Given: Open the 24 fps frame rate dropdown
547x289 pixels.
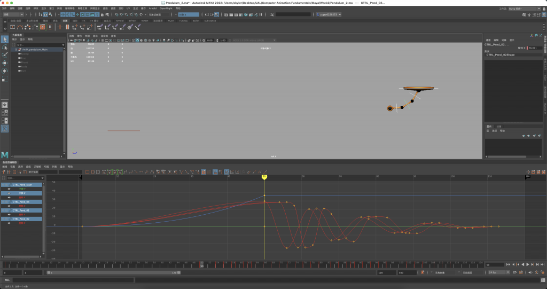Looking at the screenshot, I should coord(499,272).
